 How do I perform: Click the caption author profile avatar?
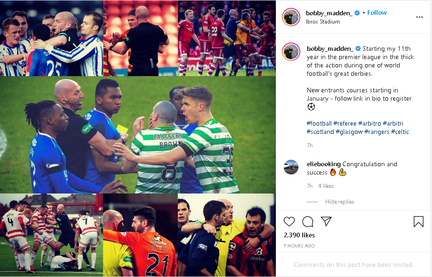[x=291, y=52]
